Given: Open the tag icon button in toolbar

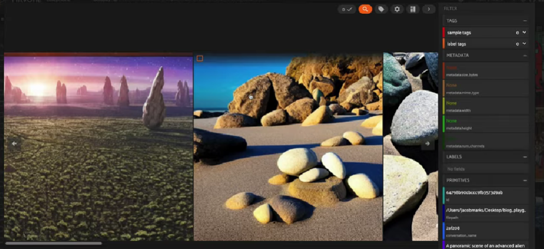Looking at the screenshot, I should pos(381,9).
